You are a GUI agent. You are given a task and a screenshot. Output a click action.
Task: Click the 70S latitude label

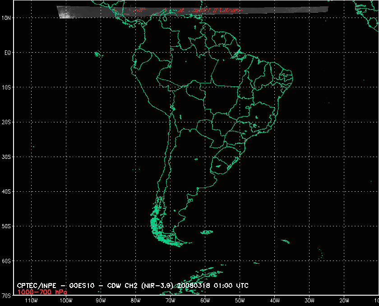tap(6, 296)
